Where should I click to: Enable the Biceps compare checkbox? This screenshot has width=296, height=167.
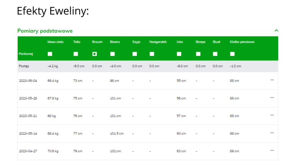tap(198, 54)
